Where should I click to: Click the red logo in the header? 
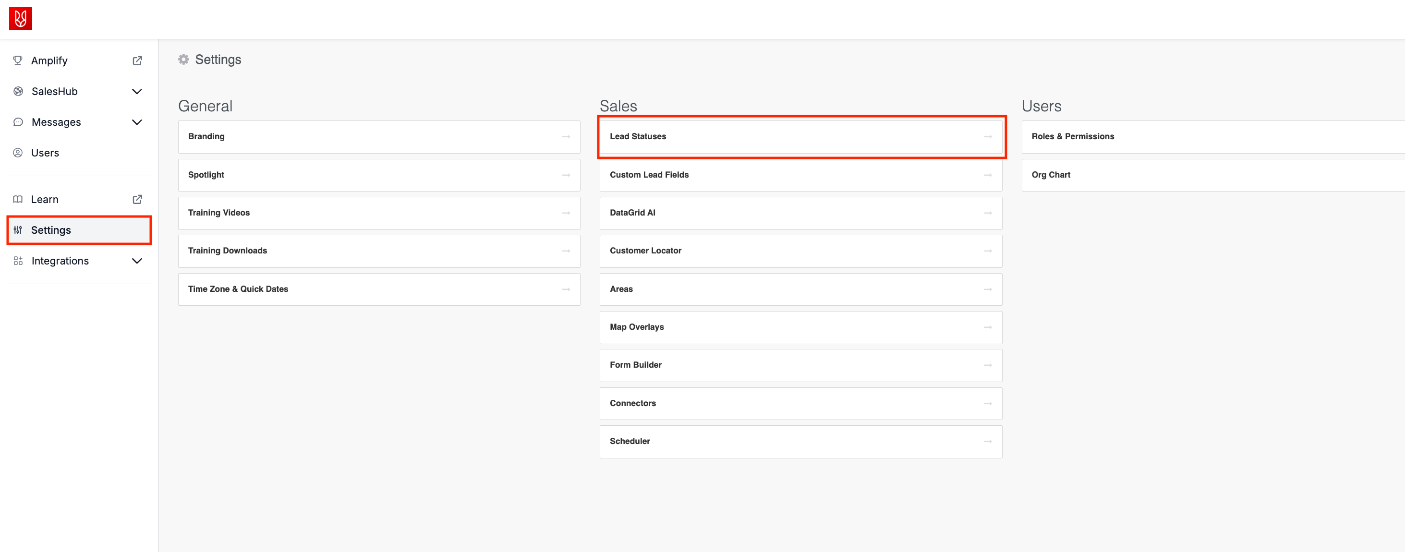coord(21,19)
